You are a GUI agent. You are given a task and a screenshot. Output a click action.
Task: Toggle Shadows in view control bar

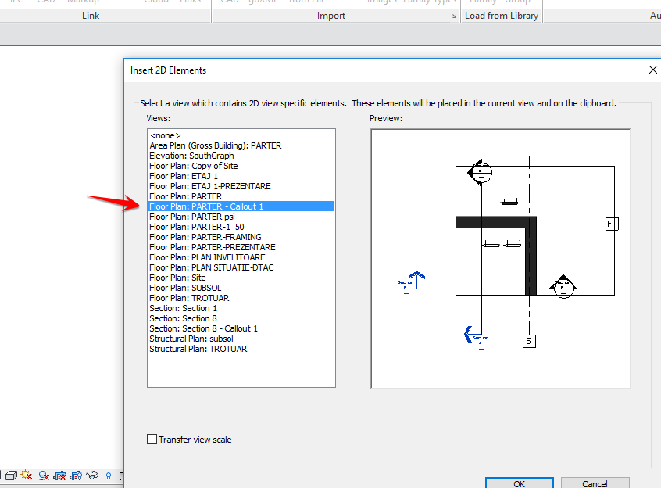tap(43, 475)
